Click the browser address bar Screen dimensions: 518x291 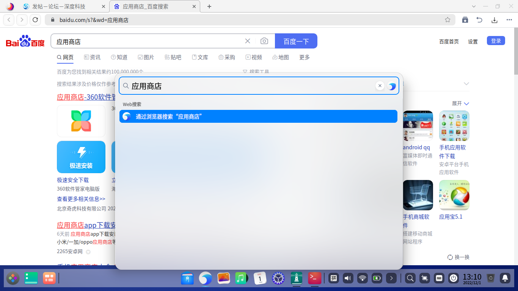pyautogui.click(x=250, y=20)
